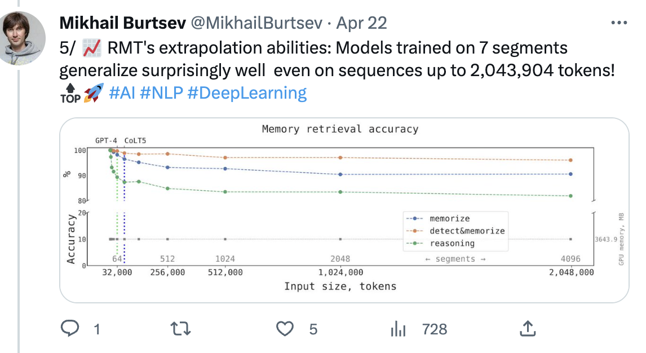Retweet this post using the arrows icon
Screen dimensions: 646x353
180,329
